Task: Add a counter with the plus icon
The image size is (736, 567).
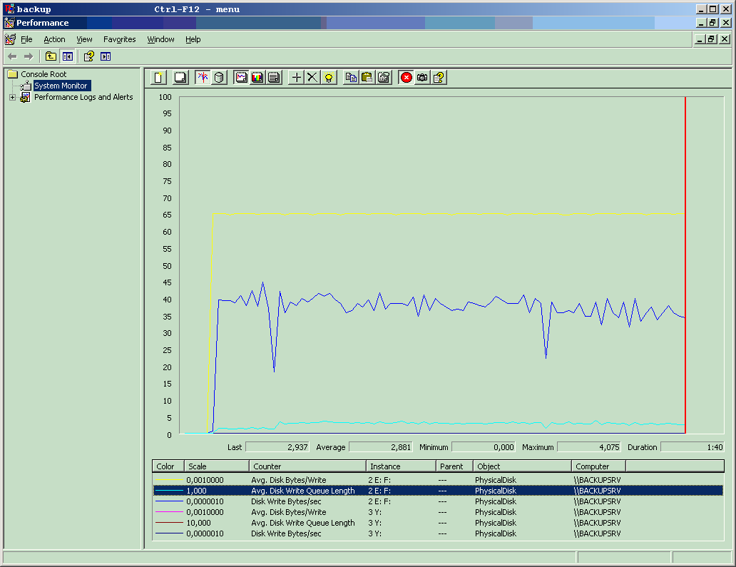Action: (296, 77)
